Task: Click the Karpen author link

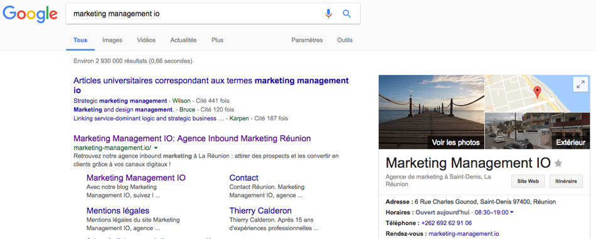Action: pos(239,118)
